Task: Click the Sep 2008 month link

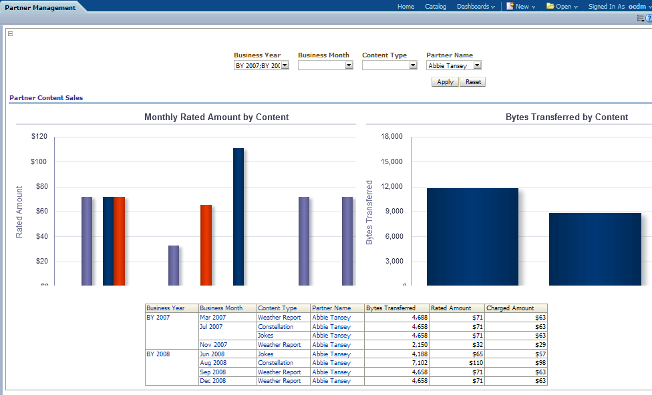Action: coord(213,372)
